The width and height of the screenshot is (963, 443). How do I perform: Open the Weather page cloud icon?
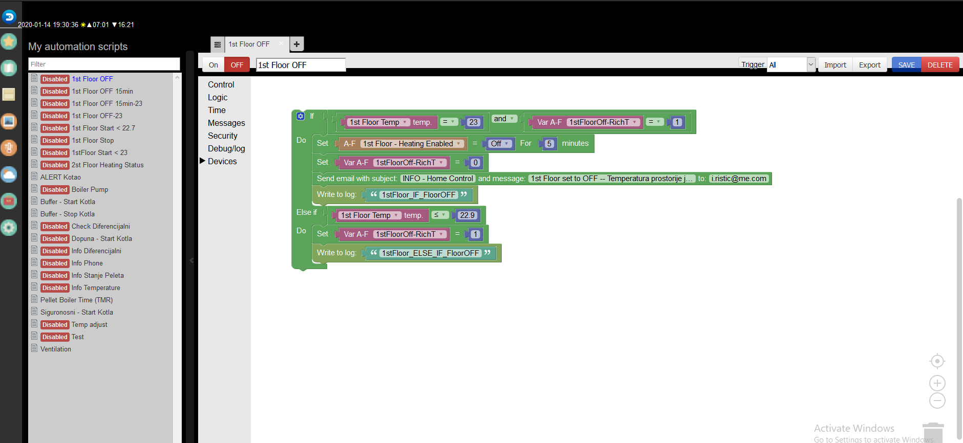[x=9, y=174]
